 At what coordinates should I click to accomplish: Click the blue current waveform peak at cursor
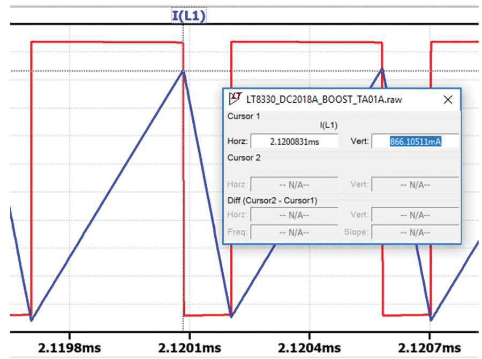(183, 71)
